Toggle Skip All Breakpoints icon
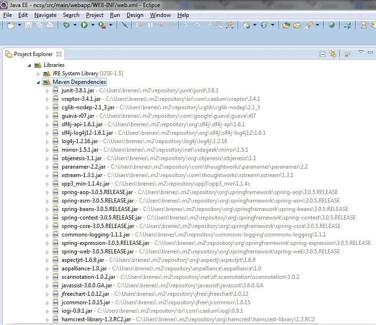Image resolution: width=376 pixels, height=325 pixels. click(125, 25)
